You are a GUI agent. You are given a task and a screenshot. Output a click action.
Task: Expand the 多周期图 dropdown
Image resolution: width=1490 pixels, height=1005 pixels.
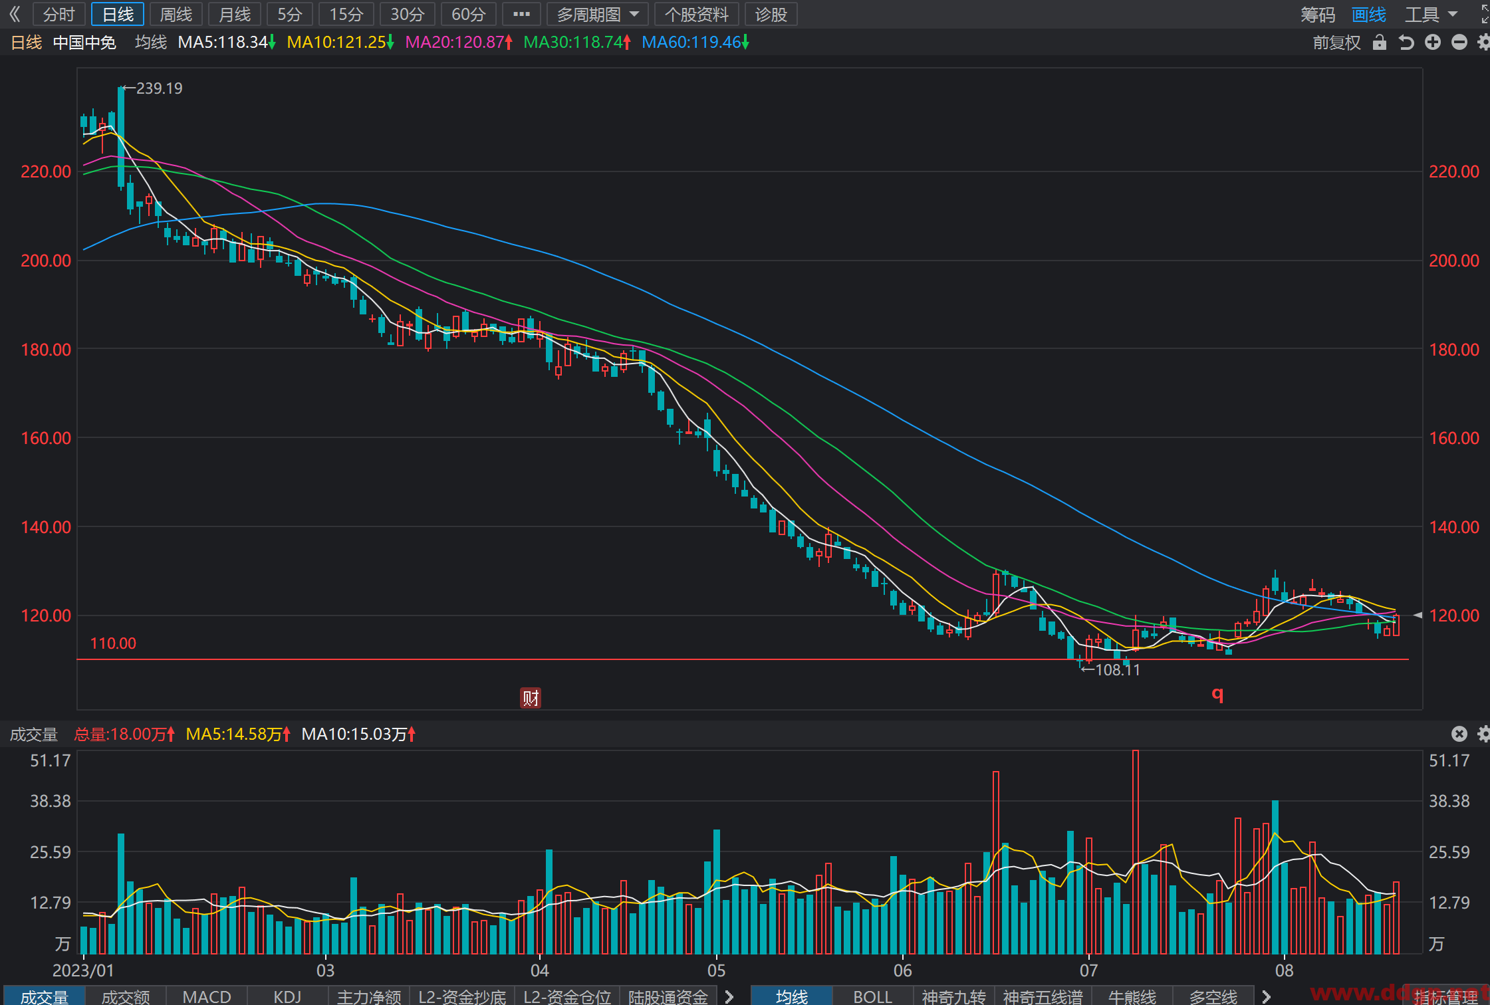point(597,14)
